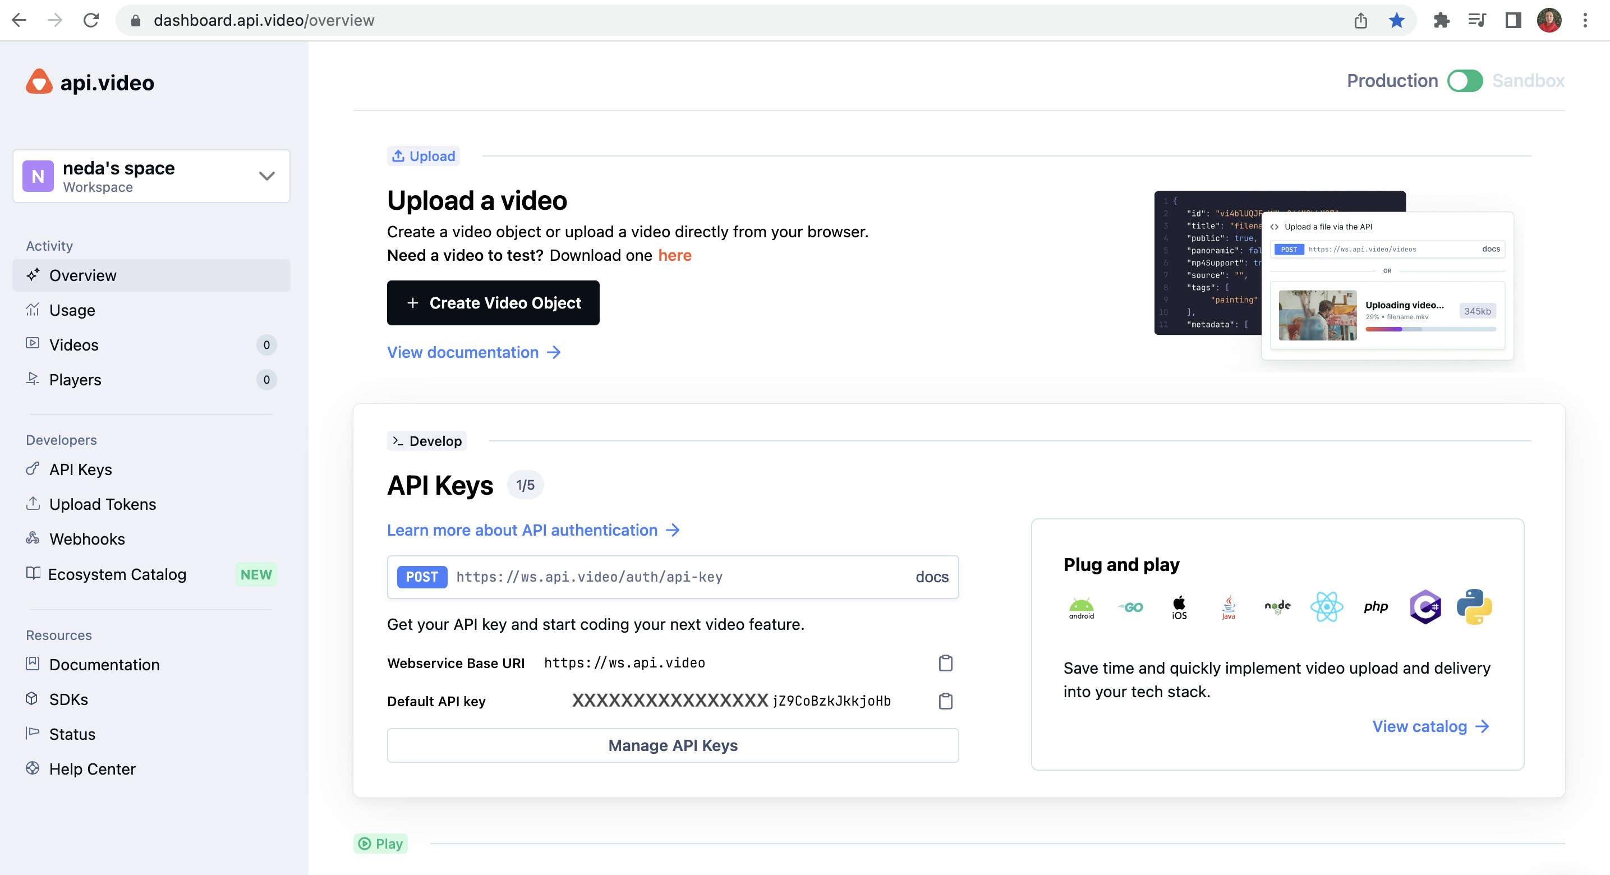Open the browser extensions puzzle icon

pyautogui.click(x=1441, y=20)
